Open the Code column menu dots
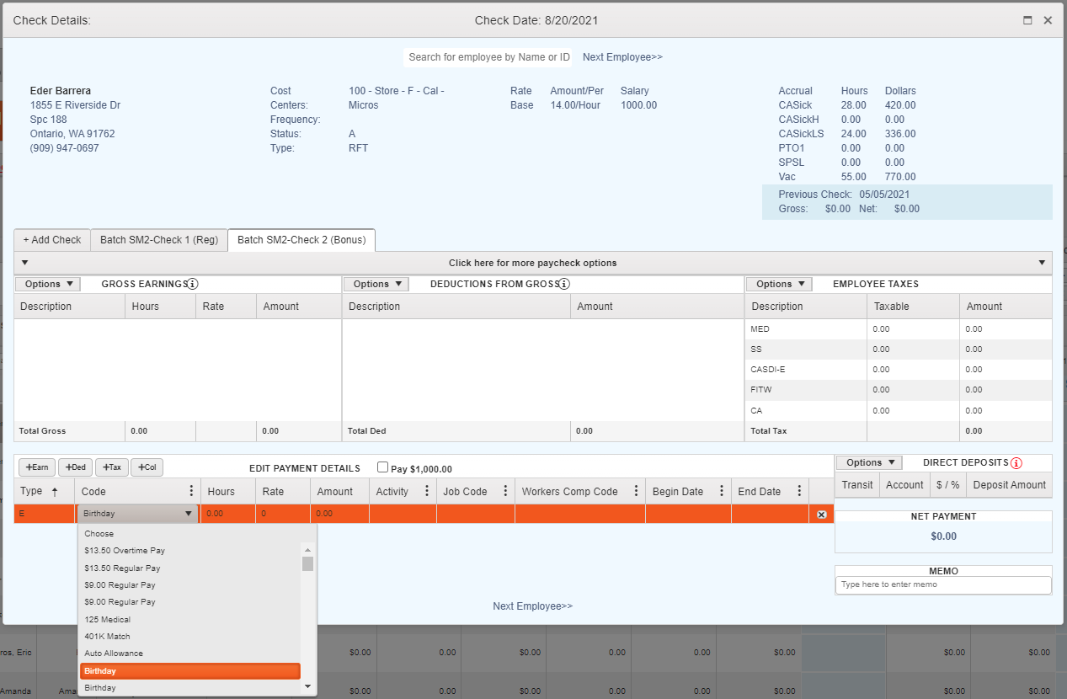 click(x=189, y=491)
